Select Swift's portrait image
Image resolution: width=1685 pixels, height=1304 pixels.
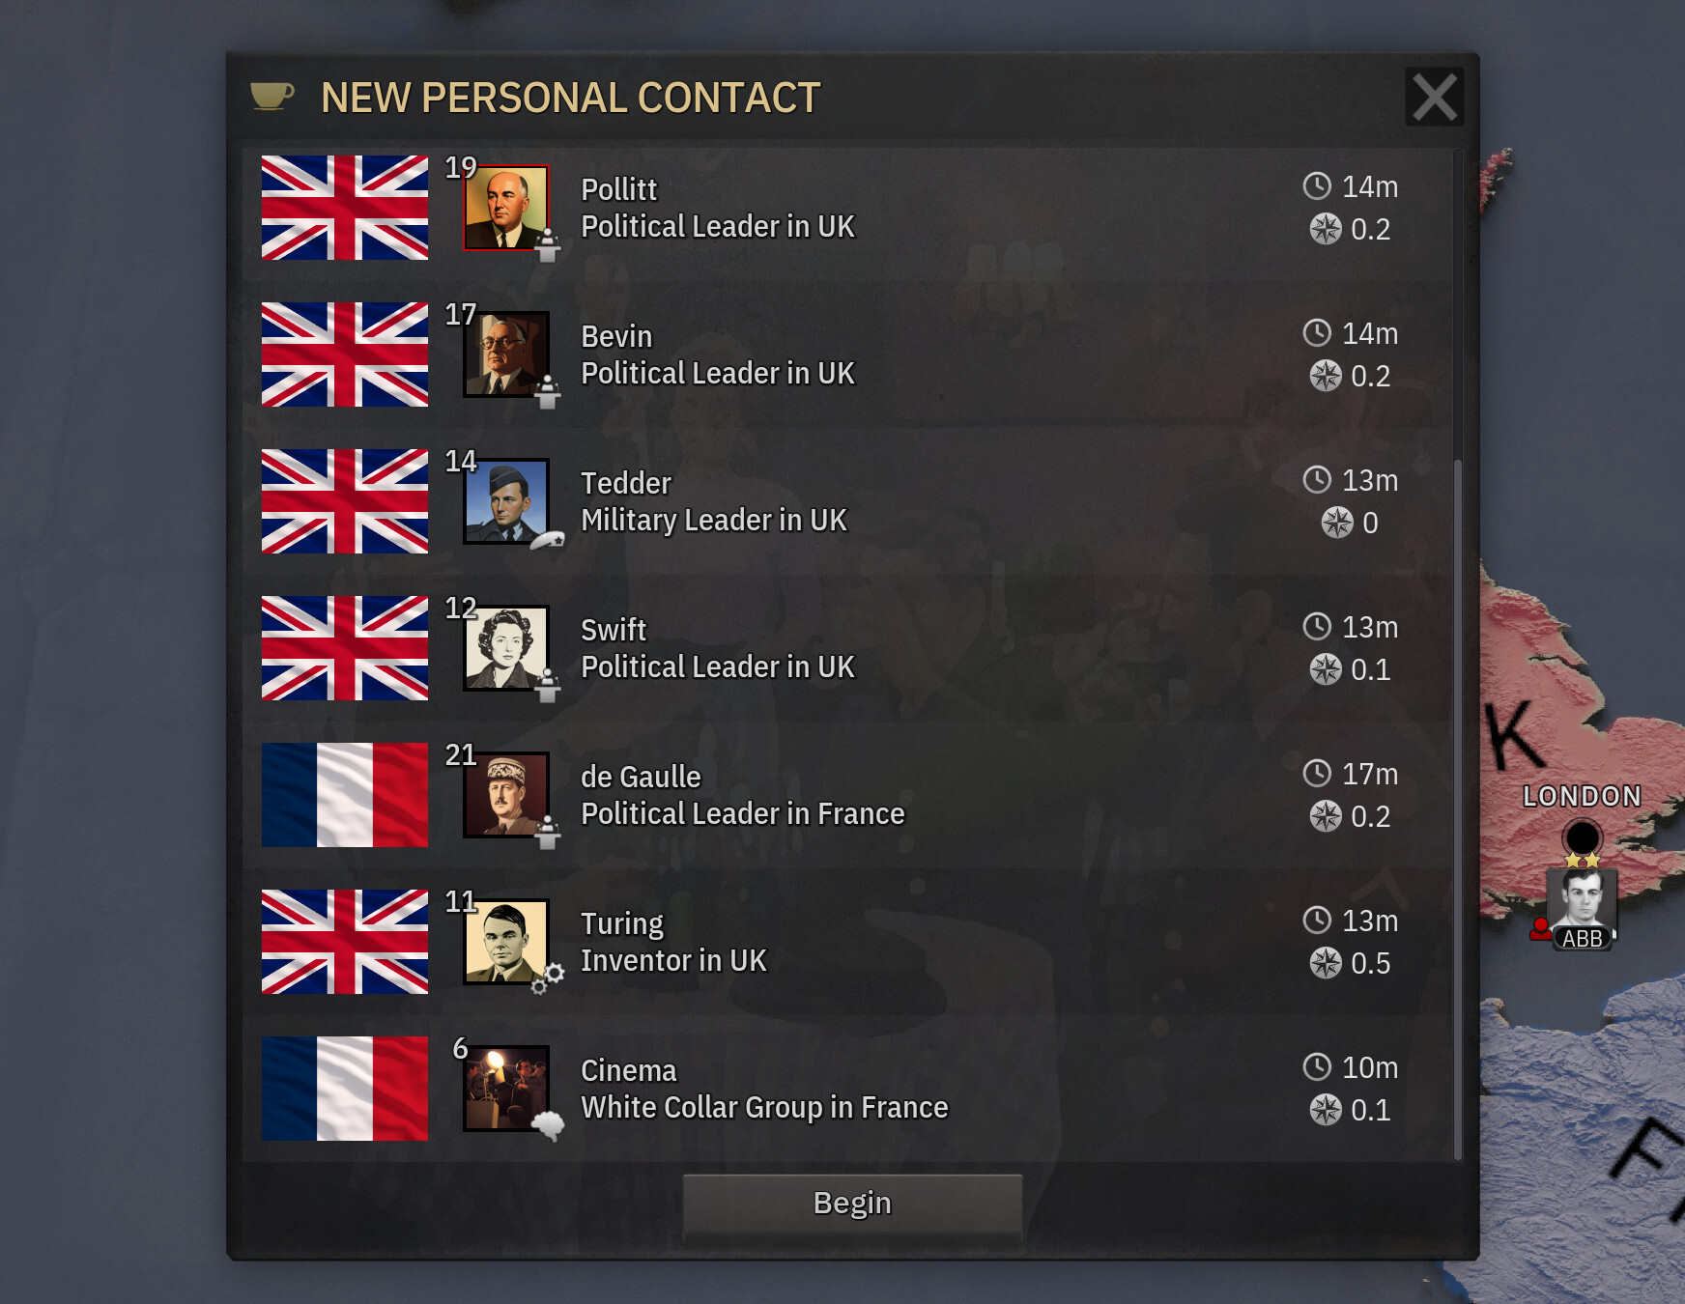click(506, 648)
